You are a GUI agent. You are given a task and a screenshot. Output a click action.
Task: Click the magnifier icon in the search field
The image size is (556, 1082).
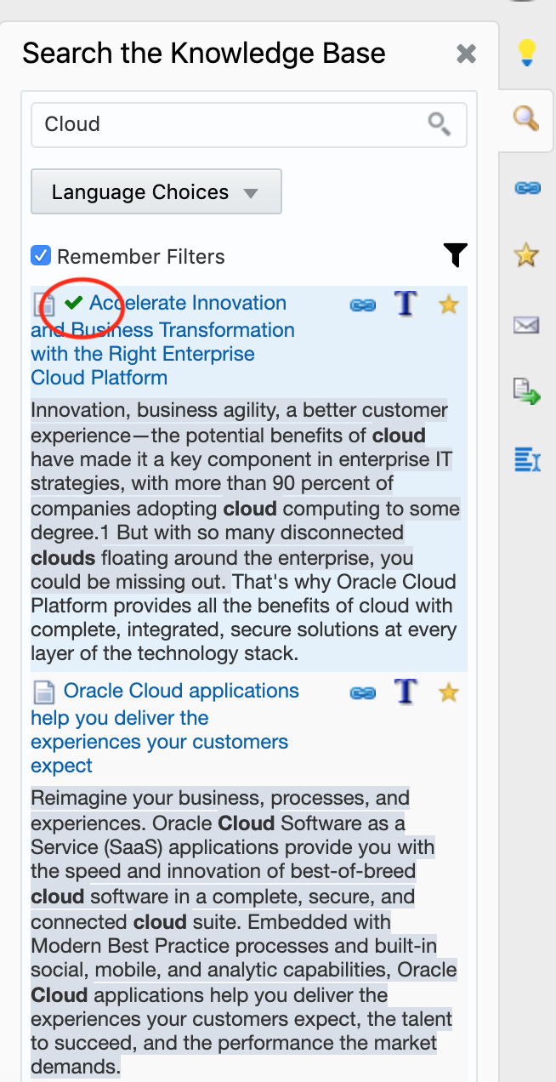439,124
